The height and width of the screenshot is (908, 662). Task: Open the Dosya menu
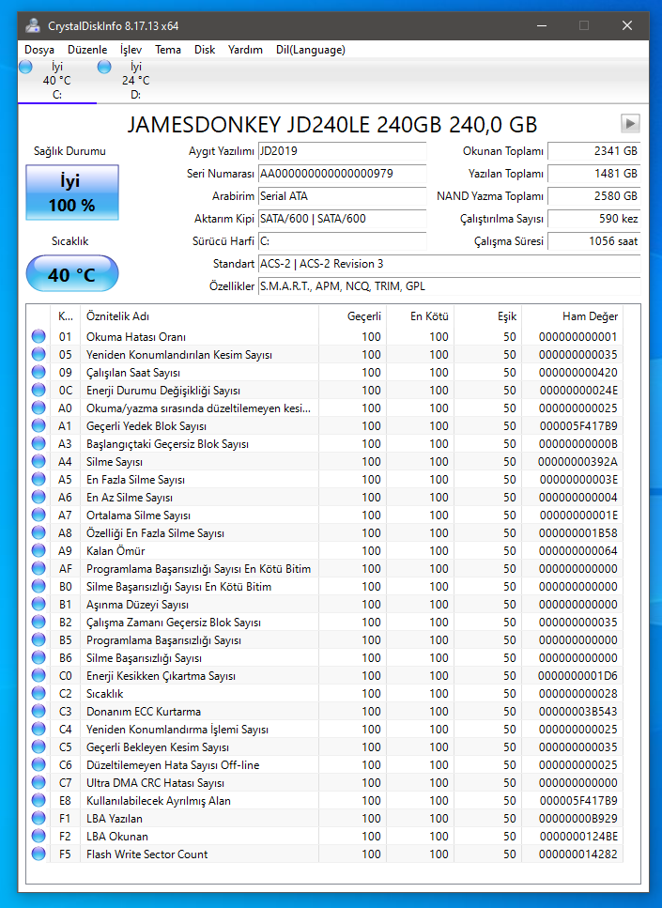pyautogui.click(x=39, y=50)
